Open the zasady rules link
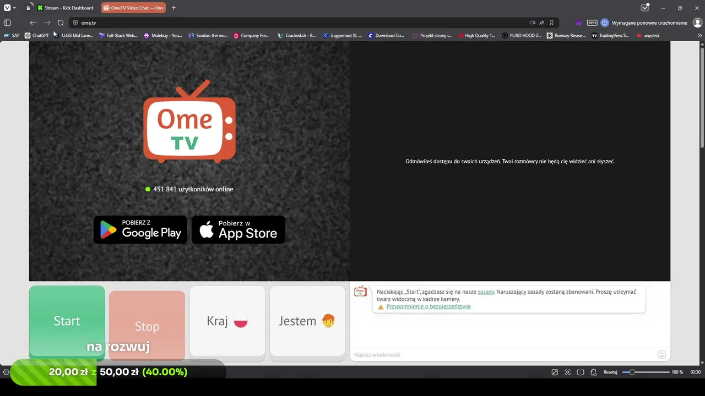Viewport: 705px width, 396px height. point(486,292)
